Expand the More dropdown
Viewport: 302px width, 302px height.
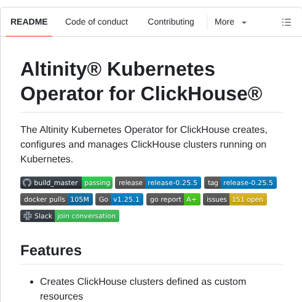click(231, 22)
